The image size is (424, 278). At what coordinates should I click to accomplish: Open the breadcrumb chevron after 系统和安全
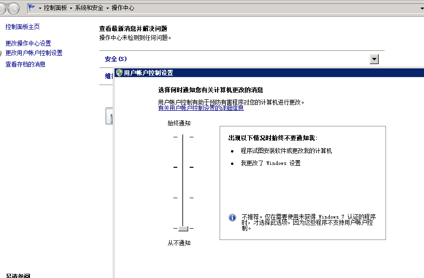tap(106, 8)
